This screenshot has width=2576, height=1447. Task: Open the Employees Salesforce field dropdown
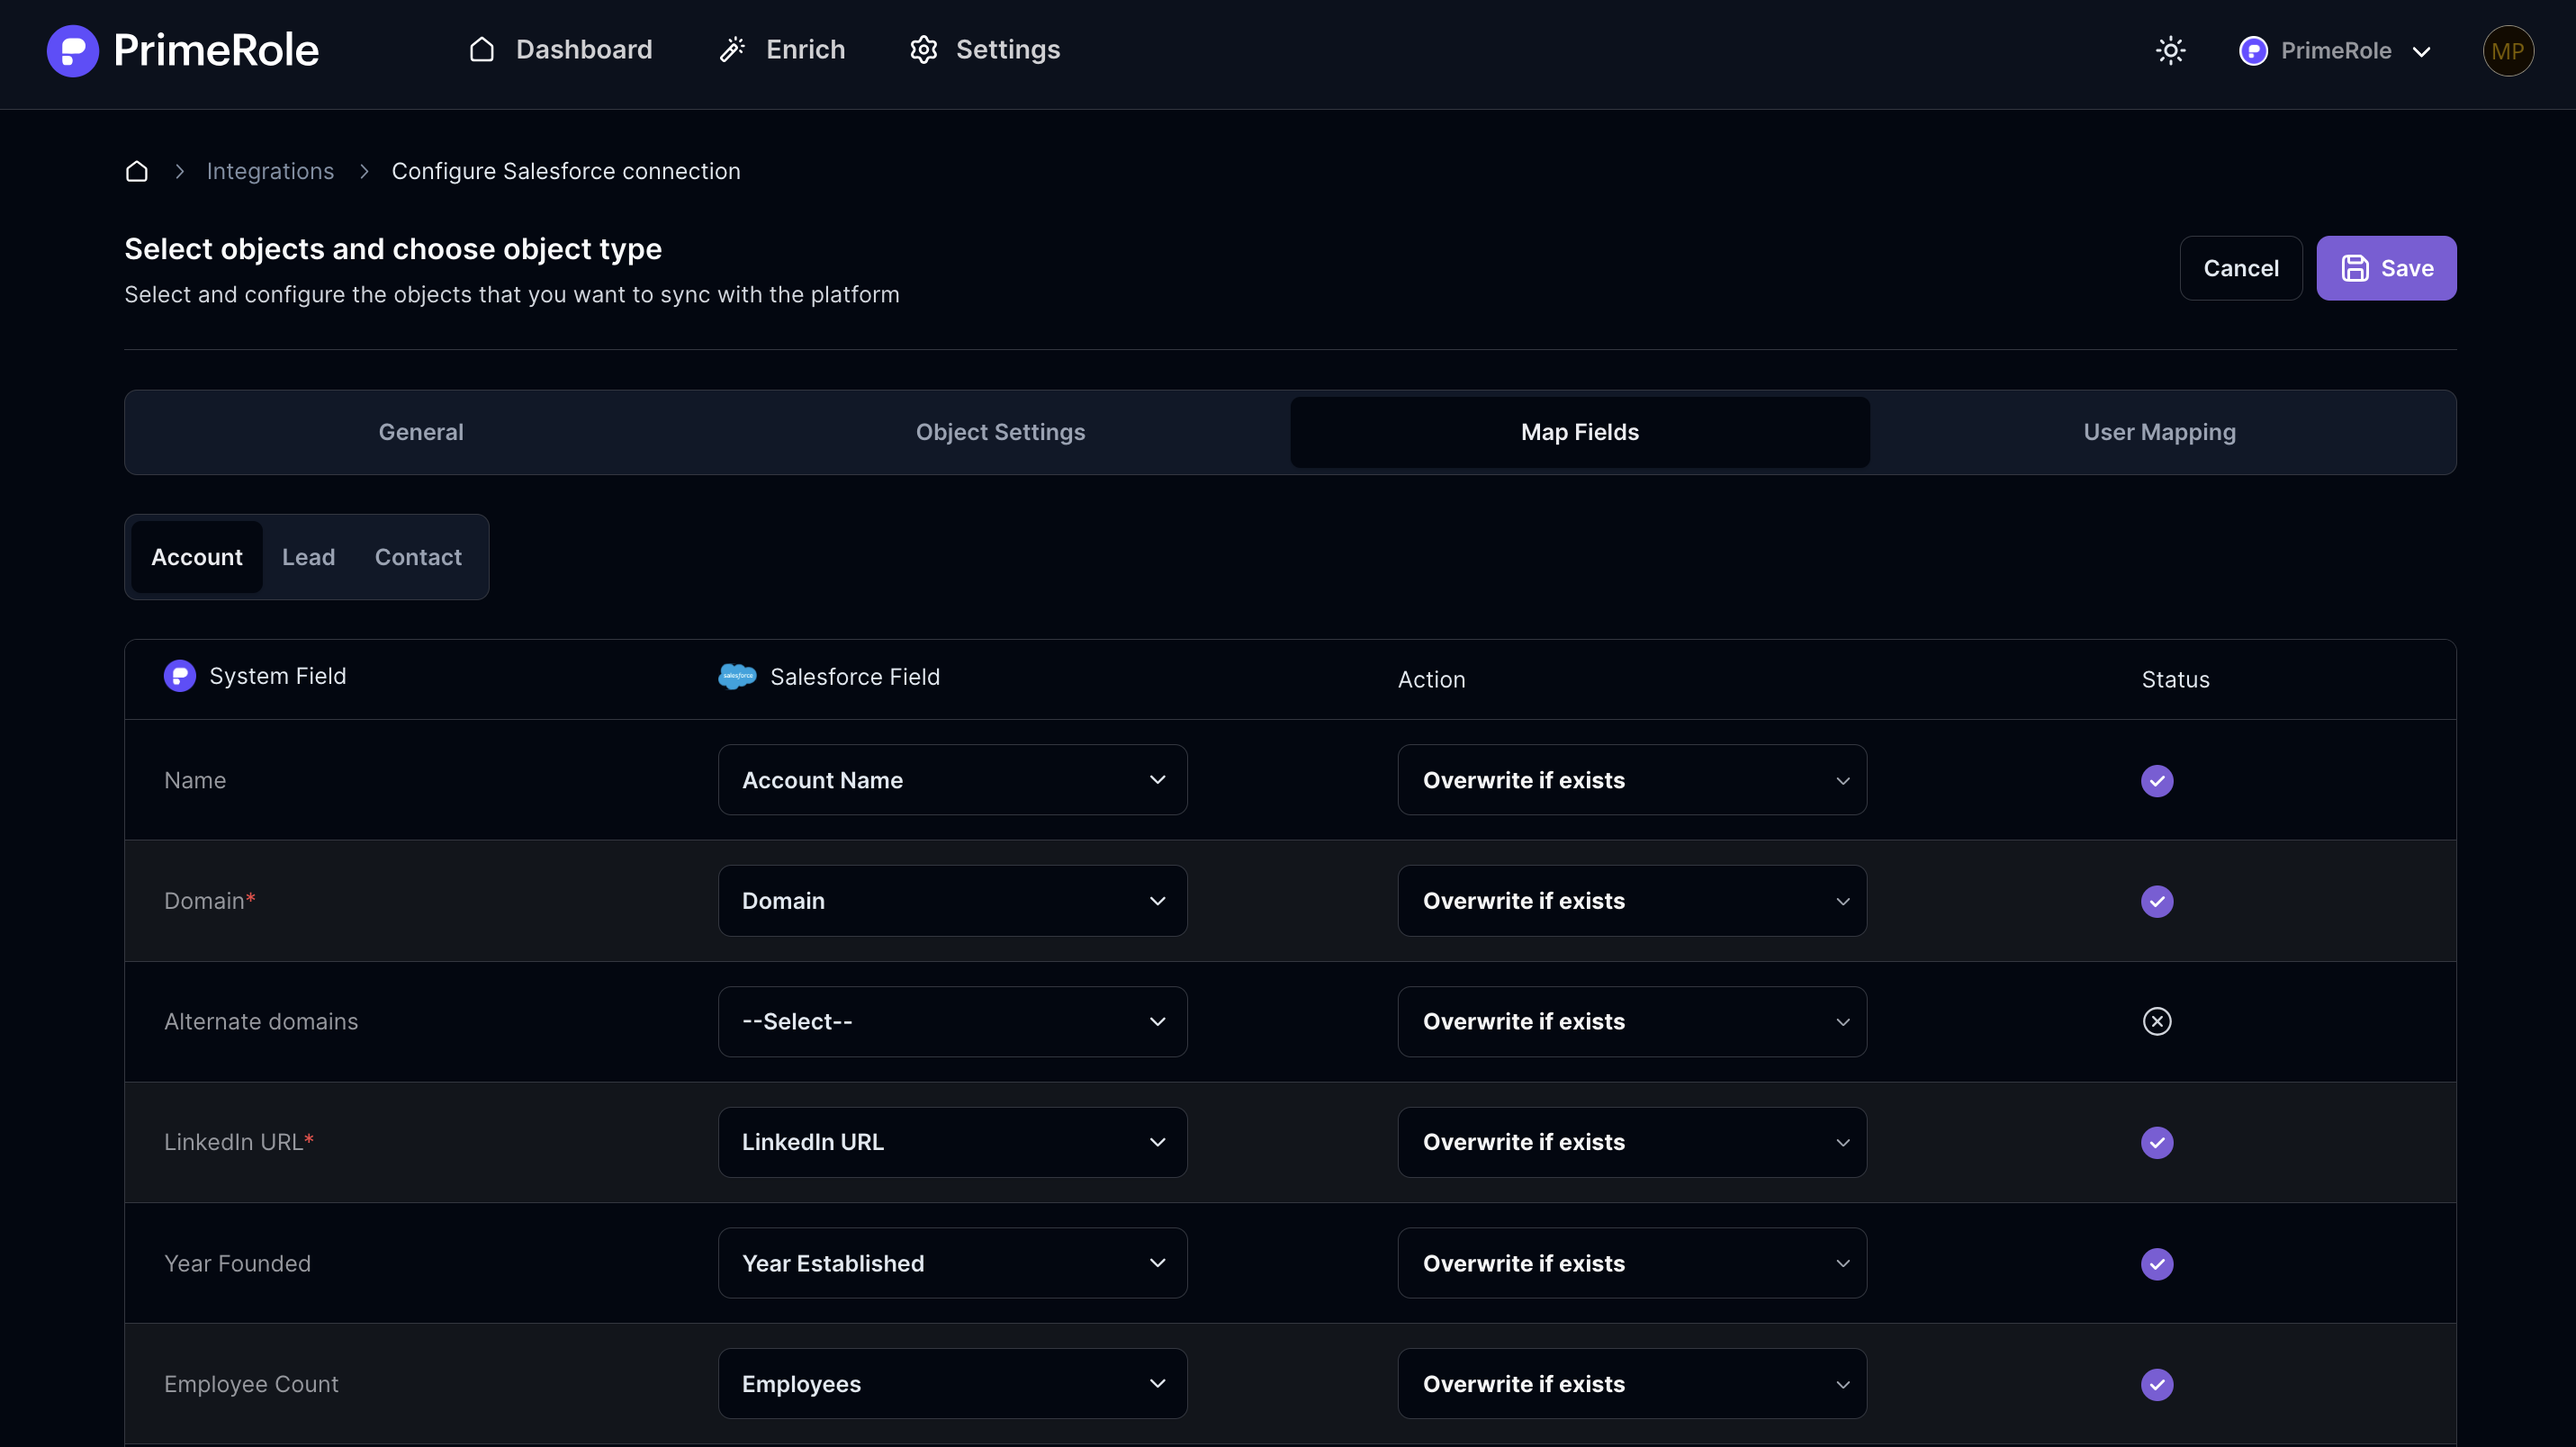pos(952,1384)
